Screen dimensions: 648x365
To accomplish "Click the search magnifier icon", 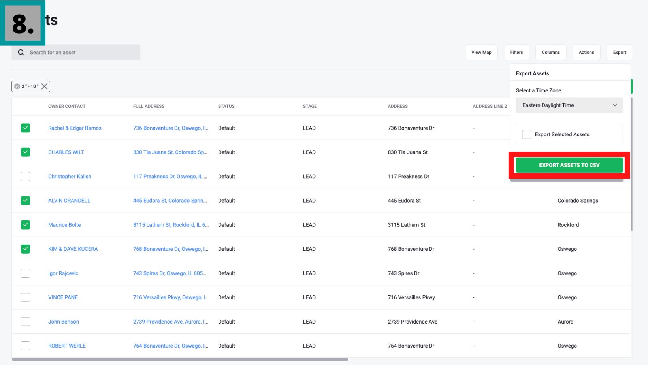I will (x=21, y=52).
